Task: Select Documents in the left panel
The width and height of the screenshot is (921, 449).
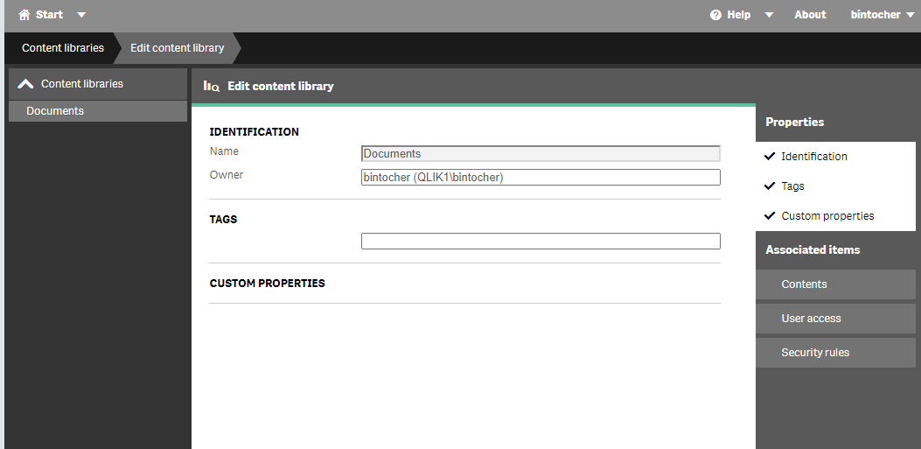Action: [x=98, y=111]
